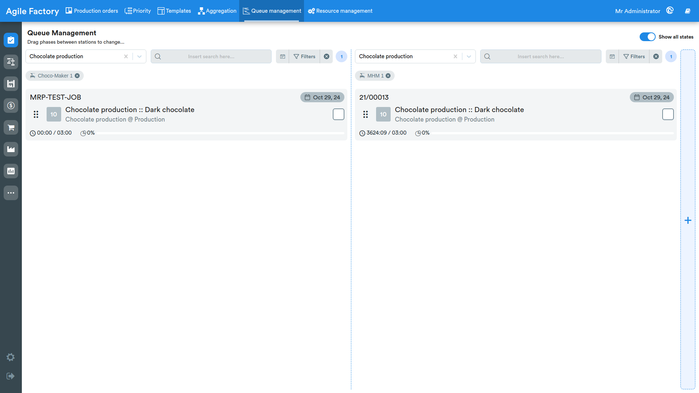Open the Resource management tab
Viewport: 699px width, 393px height.
point(340,11)
